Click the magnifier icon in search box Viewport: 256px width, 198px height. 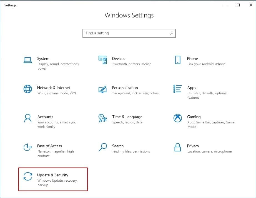[172, 33]
